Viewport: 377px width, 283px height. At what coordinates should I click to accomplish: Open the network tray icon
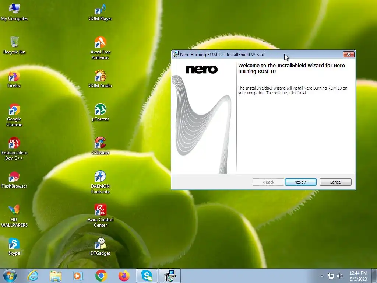[x=331, y=276]
